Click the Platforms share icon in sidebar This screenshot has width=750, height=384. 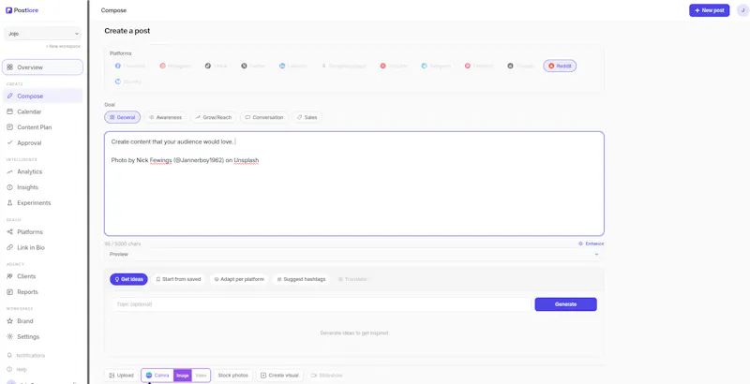click(x=9, y=232)
